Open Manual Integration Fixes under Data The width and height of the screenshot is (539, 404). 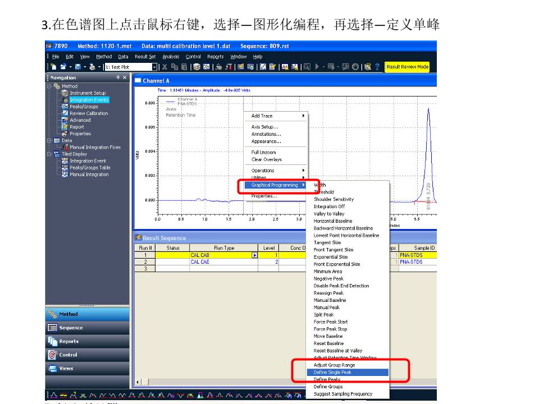click(94, 148)
